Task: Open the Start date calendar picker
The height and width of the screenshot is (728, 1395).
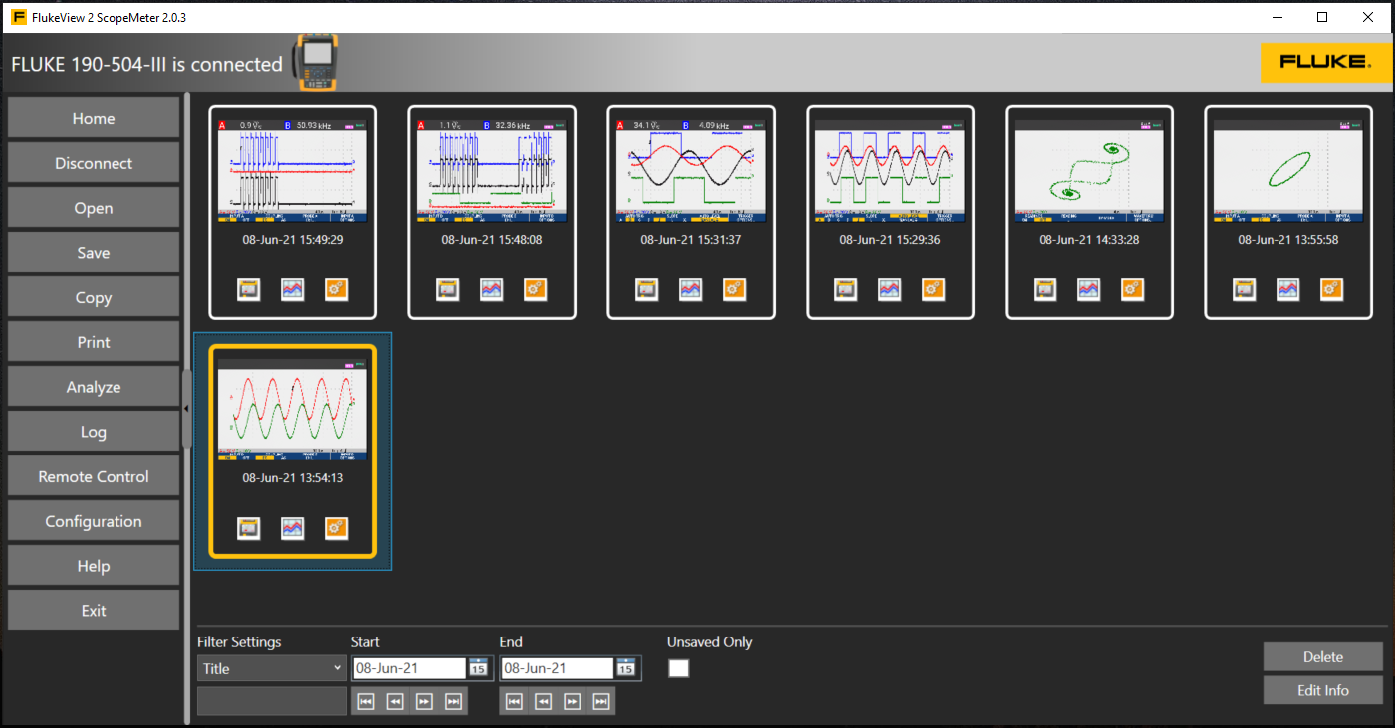Action: (x=479, y=668)
